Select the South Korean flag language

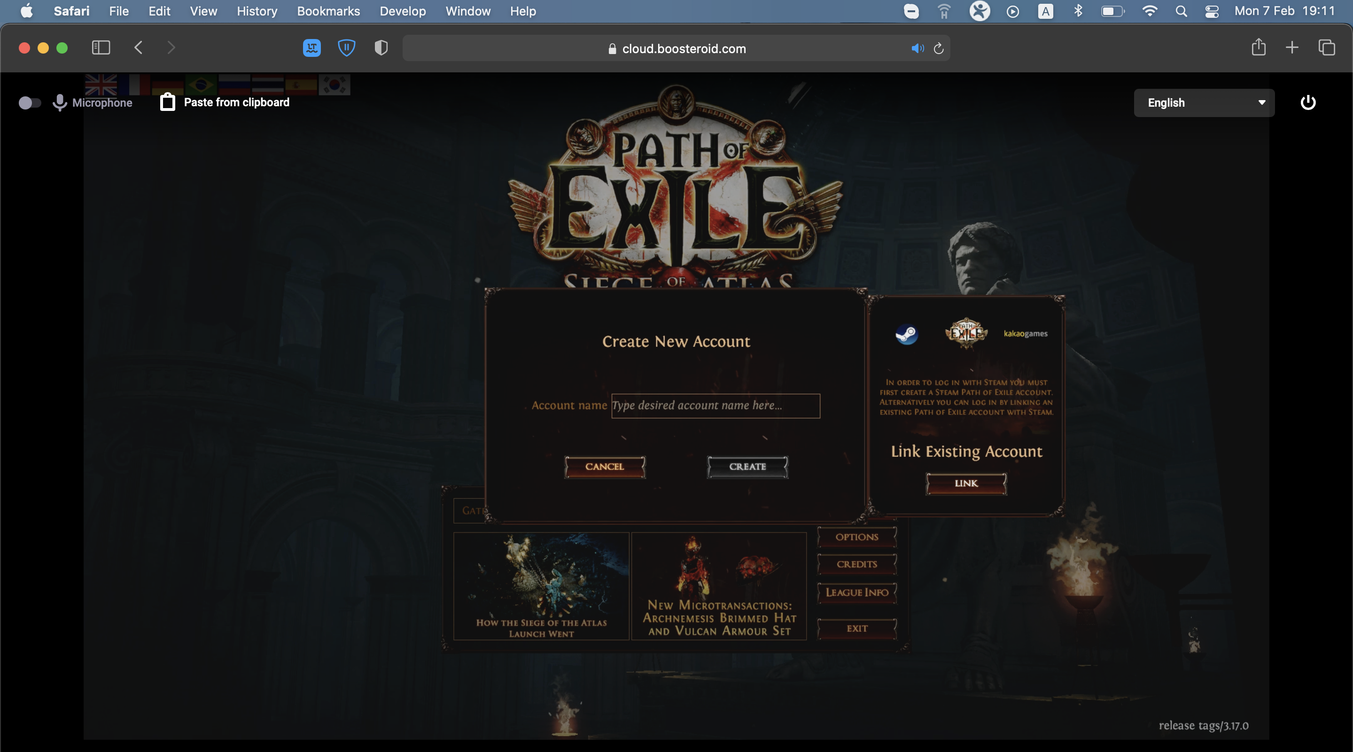point(334,84)
